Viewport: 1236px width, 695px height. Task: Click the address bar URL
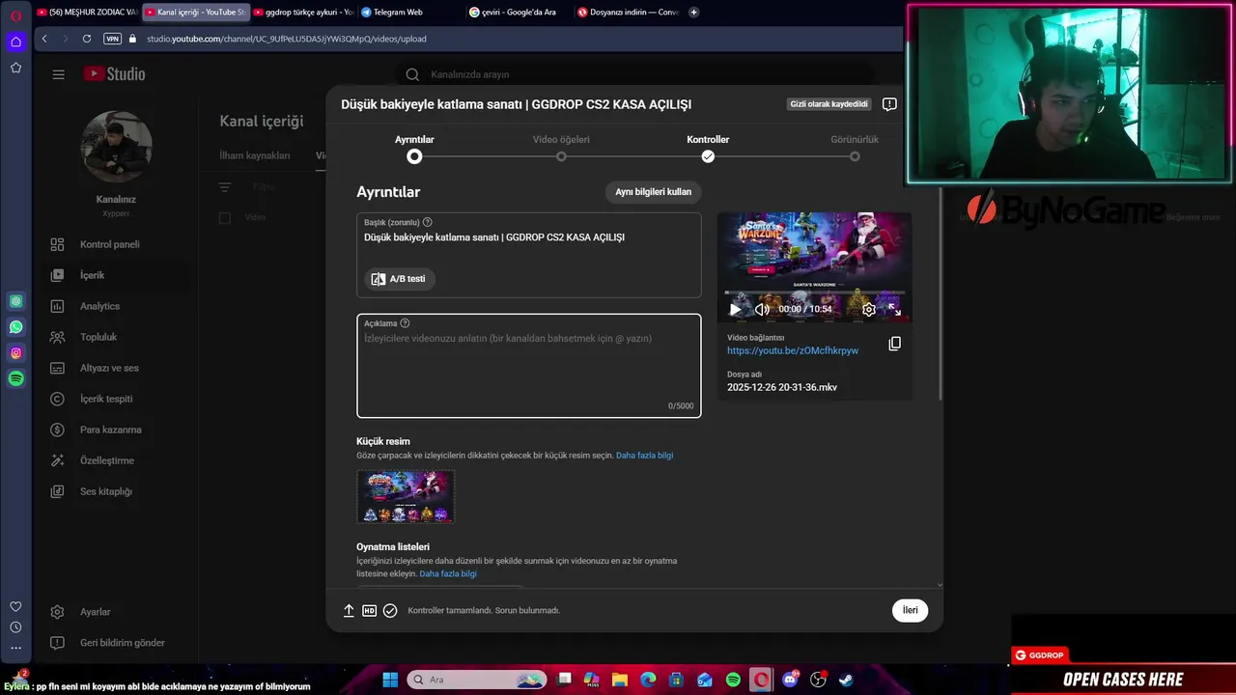tap(287, 39)
